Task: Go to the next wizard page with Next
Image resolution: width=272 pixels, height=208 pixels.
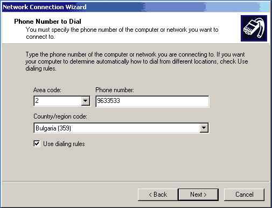Action: pyautogui.click(x=198, y=195)
